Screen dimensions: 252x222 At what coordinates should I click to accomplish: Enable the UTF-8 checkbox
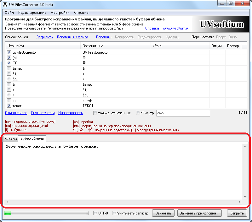tap(95, 213)
